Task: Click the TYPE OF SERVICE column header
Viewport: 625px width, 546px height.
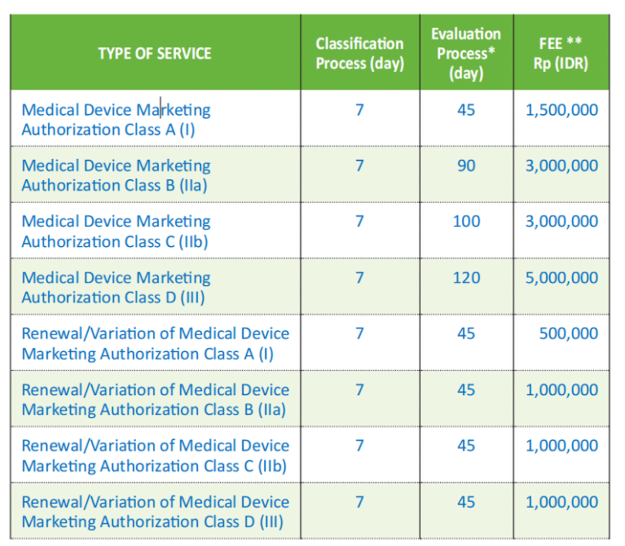Action: pyautogui.click(x=155, y=54)
